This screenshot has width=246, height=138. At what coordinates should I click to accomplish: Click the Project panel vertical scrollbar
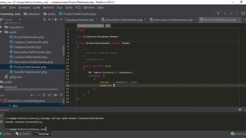pos(63,50)
